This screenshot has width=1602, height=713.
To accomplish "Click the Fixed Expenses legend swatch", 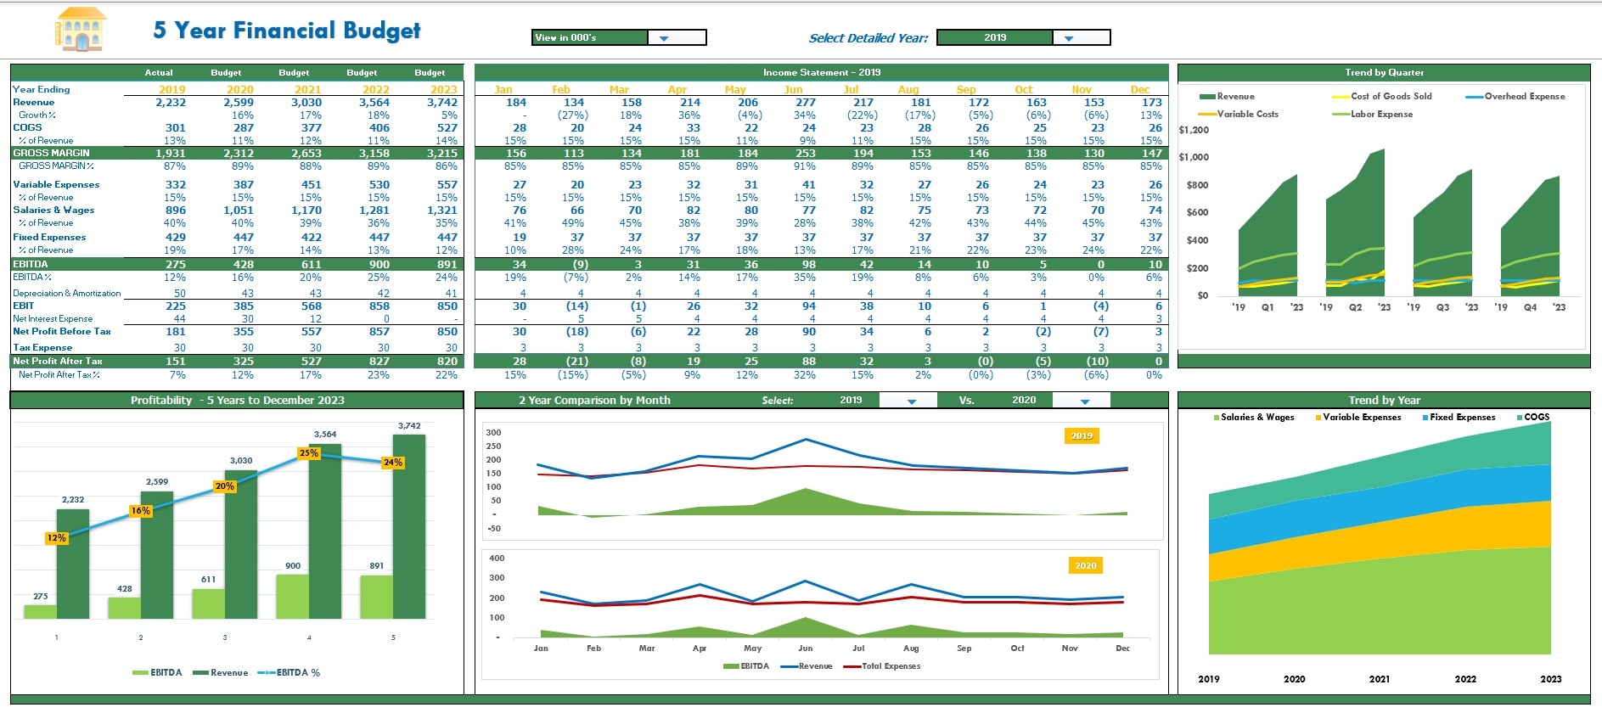I will [x=1425, y=418].
